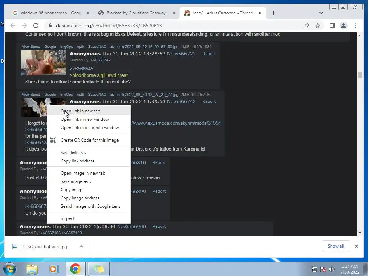The width and height of the screenshot is (368, 276).
Task: Click Google link on post 6566723
Action: pos(50,47)
